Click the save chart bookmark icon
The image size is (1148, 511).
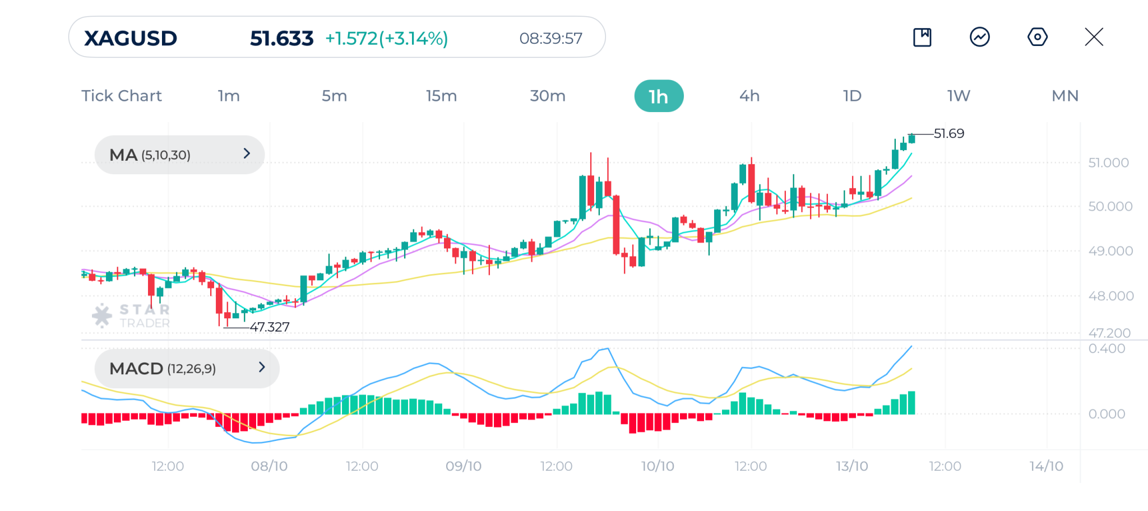coord(922,38)
